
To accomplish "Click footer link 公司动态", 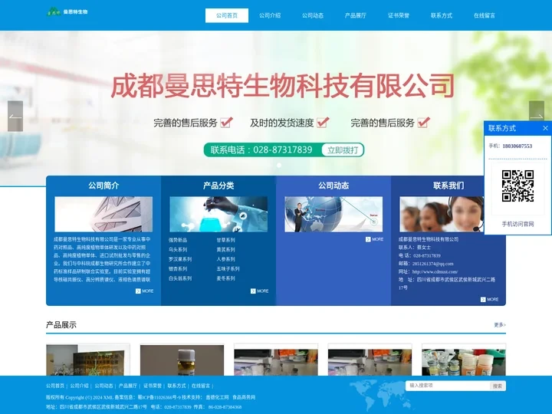I will (x=103, y=386).
